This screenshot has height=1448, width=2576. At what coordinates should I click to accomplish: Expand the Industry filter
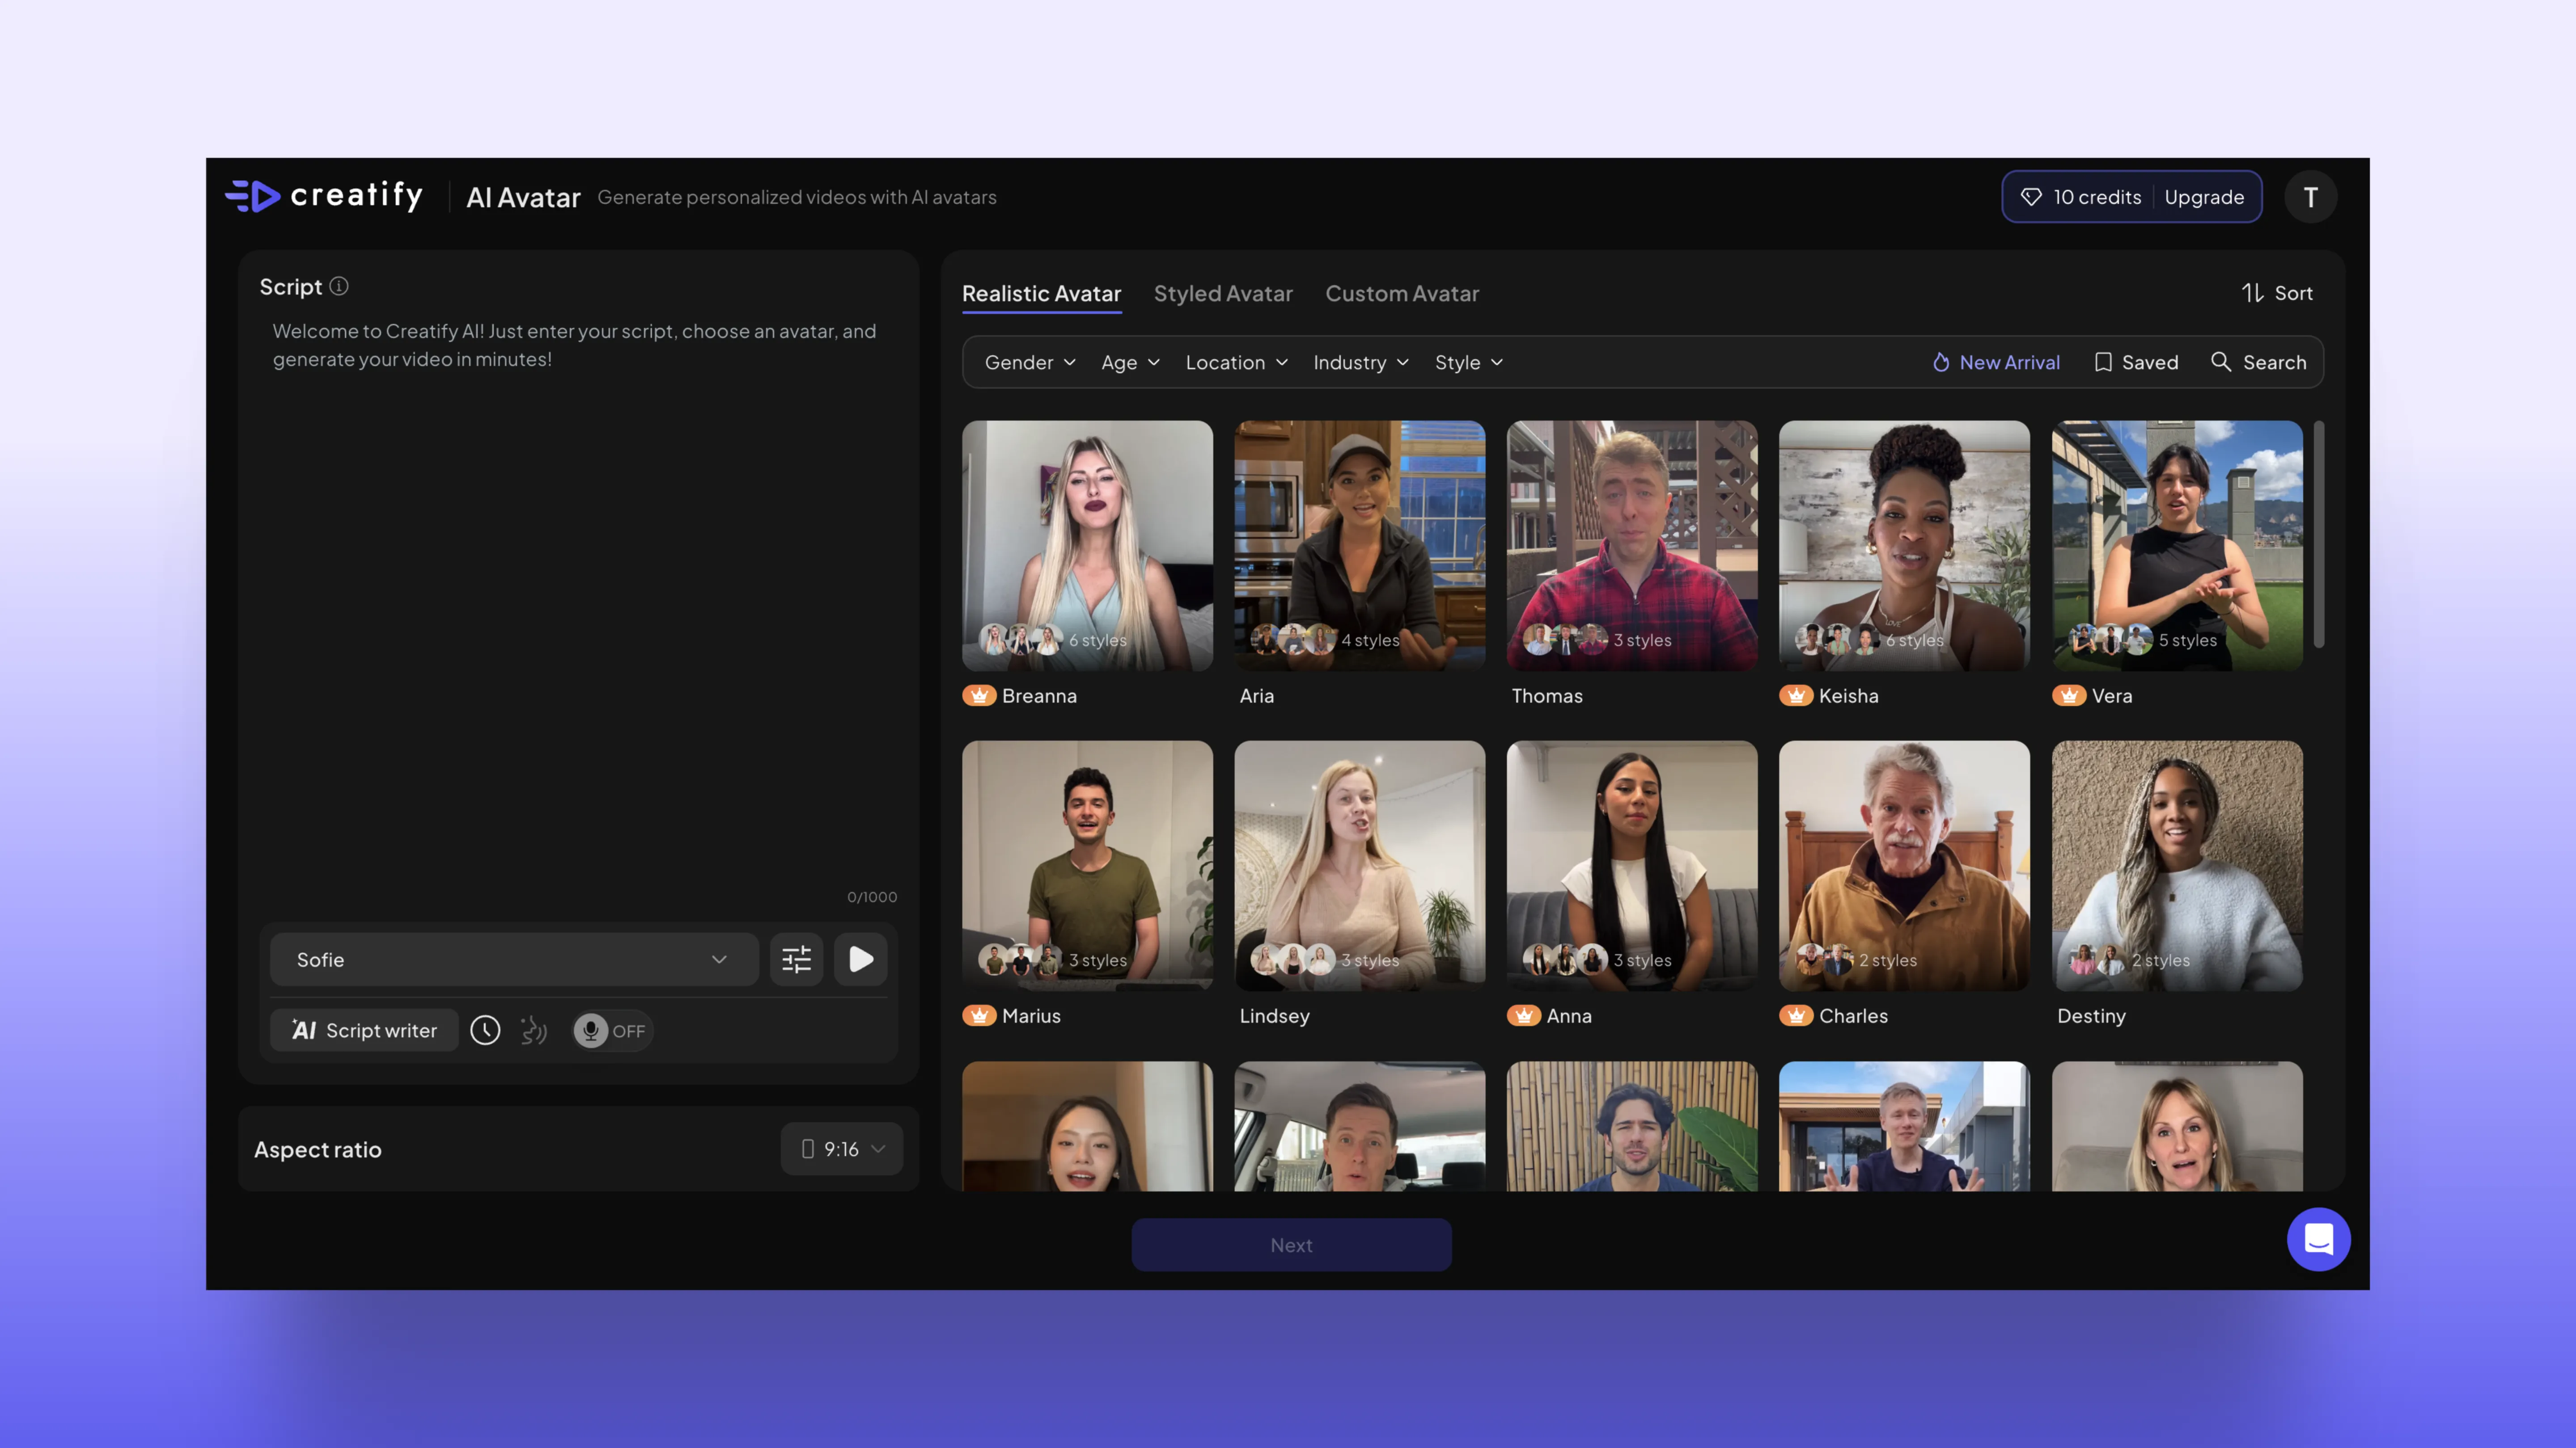1361,363
